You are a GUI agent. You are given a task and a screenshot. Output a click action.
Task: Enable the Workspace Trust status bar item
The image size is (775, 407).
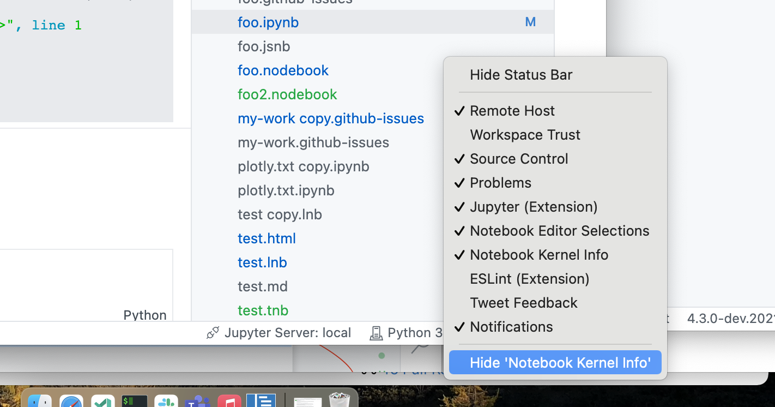click(x=524, y=134)
